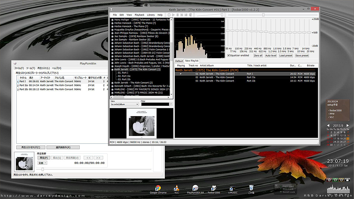Open the Playback menu in foobar2000
This screenshot has width=354, height=199.
(139, 15)
